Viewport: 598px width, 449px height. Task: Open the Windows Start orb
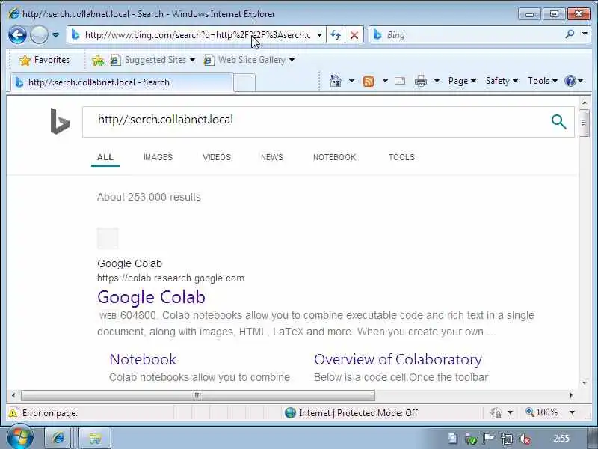point(20,438)
